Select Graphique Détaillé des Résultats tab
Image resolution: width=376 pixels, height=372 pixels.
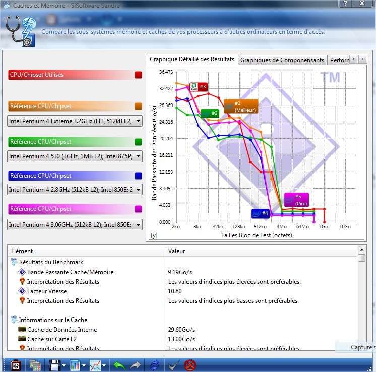point(192,59)
